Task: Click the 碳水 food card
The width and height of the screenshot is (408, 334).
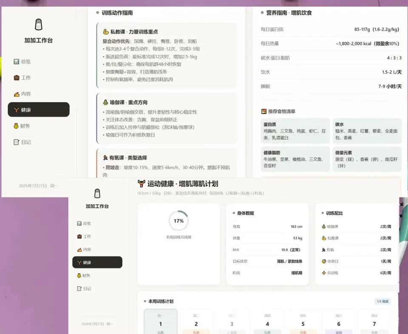Action: pyautogui.click(x=367, y=131)
